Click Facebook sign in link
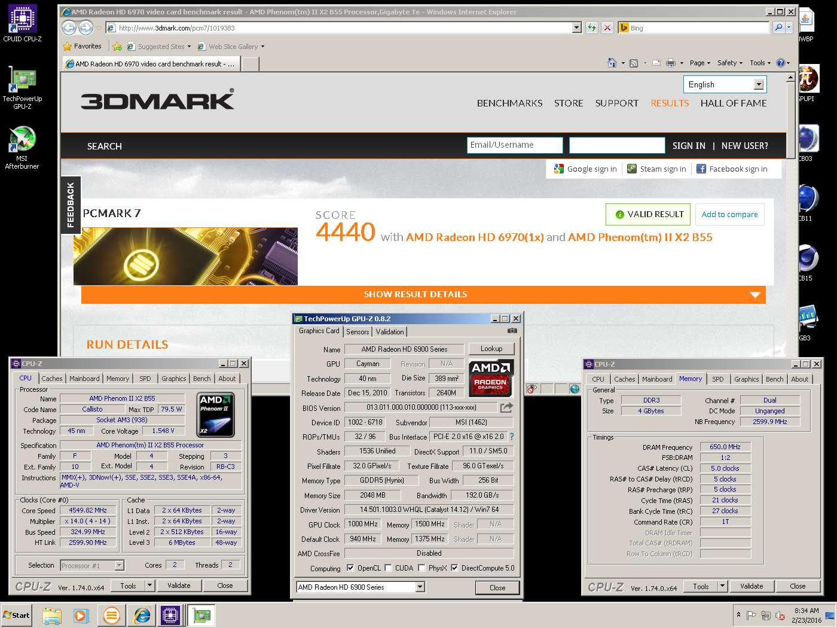Image resolution: width=837 pixels, height=628 pixels. pos(732,169)
